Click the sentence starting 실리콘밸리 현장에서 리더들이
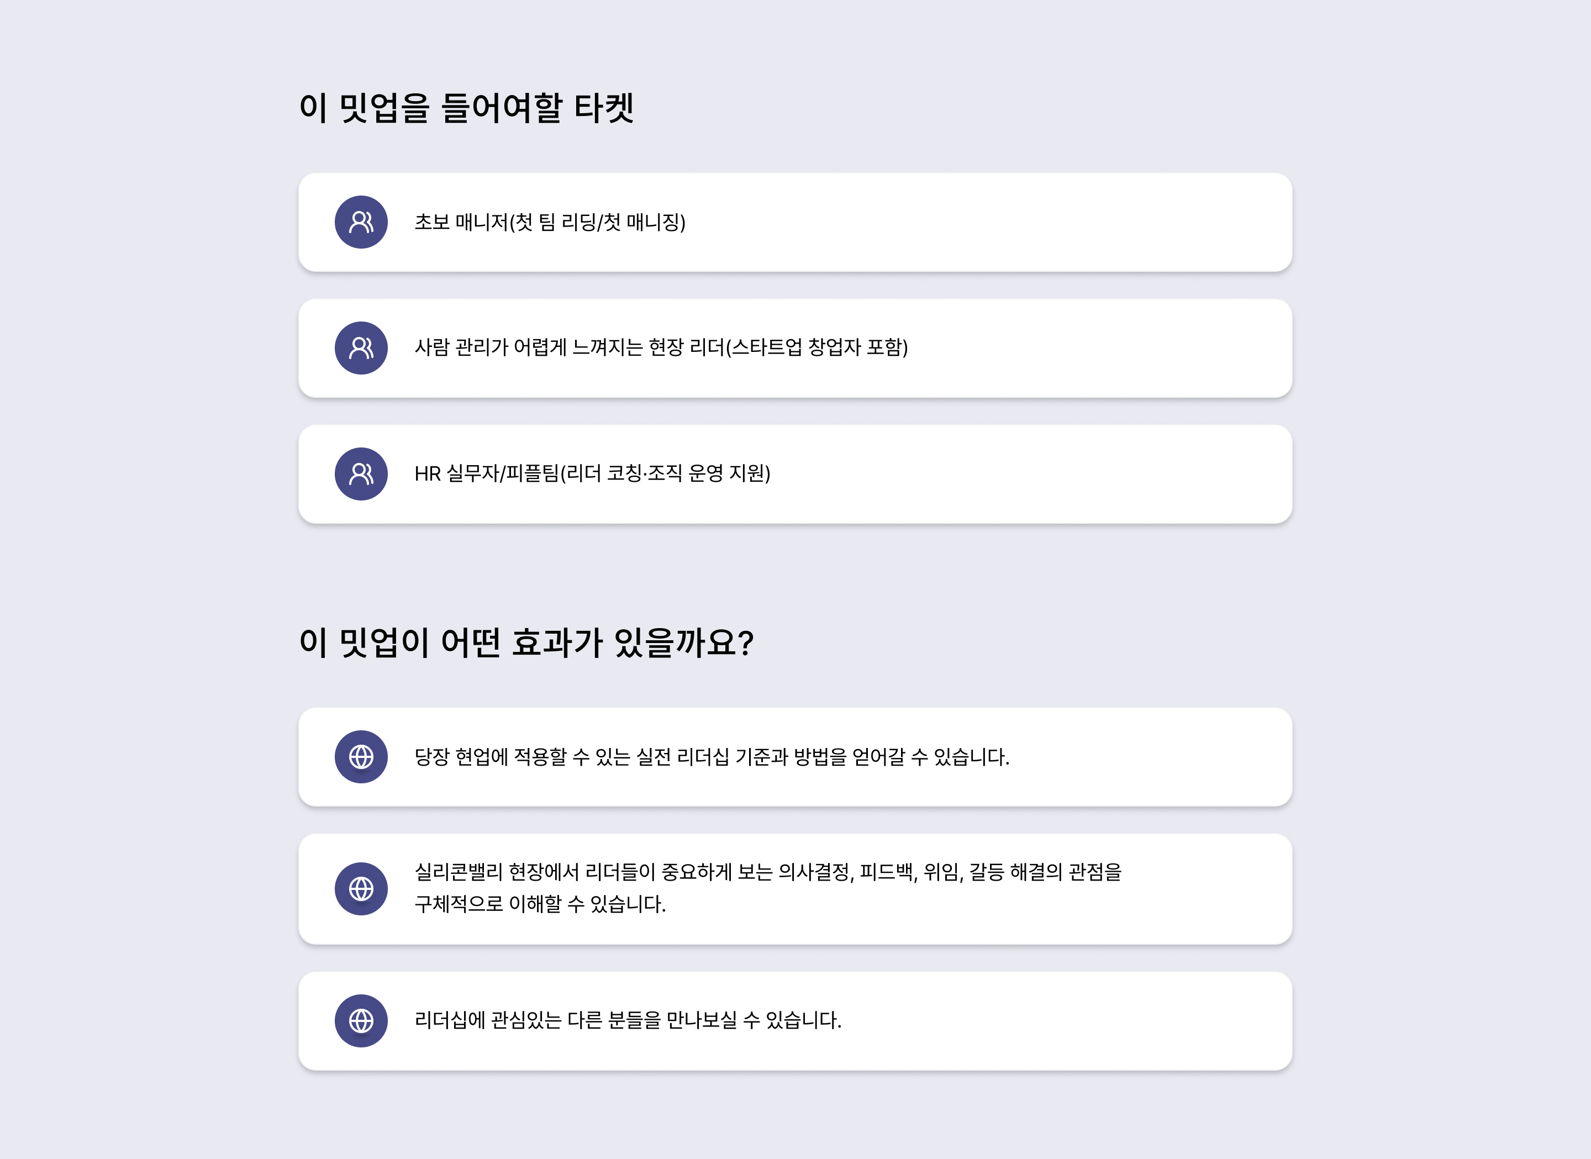The image size is (1591, 1159). [768, 872]
